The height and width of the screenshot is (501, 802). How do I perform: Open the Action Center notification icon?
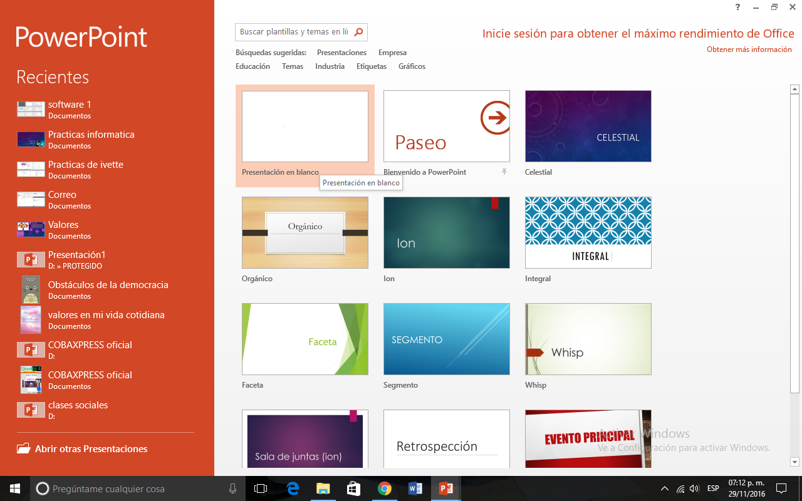click(x=781, y=488)
